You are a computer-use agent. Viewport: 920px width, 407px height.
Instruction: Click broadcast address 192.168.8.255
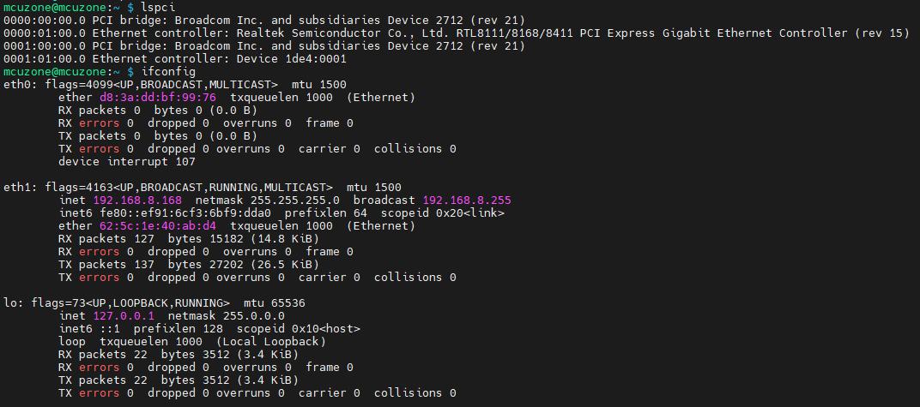467,201
